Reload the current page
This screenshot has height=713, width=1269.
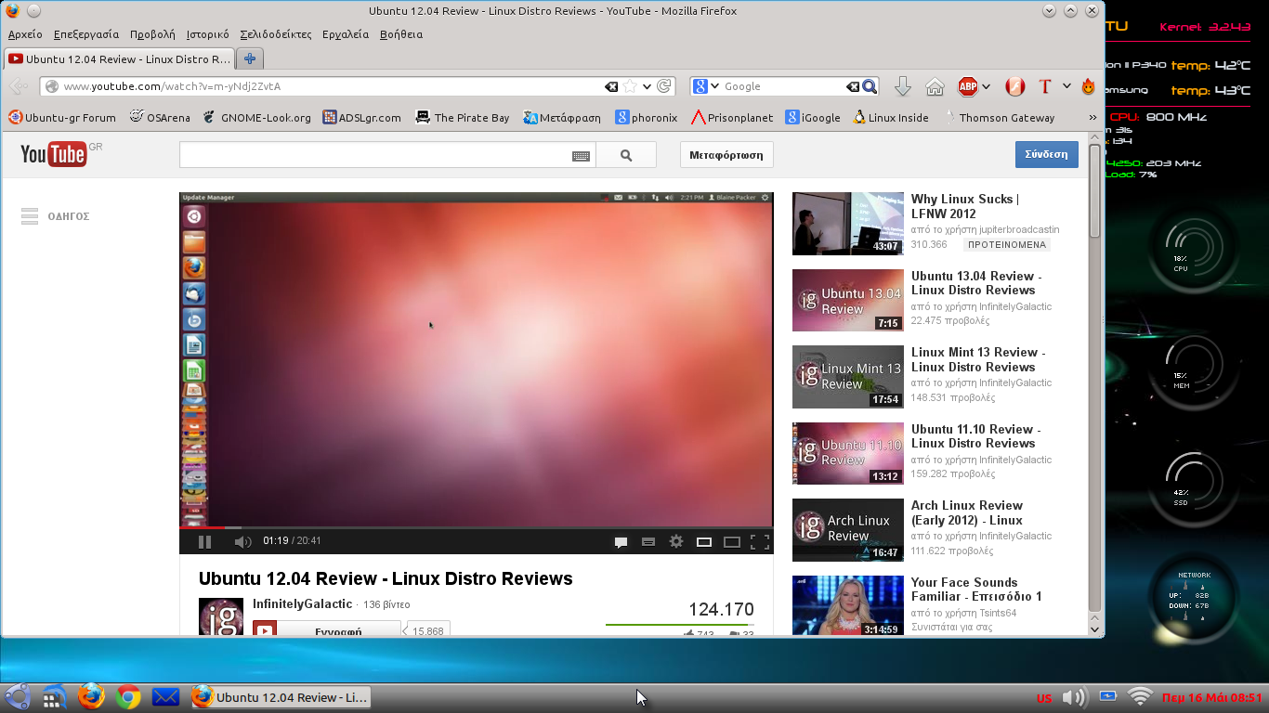point(664,86)
